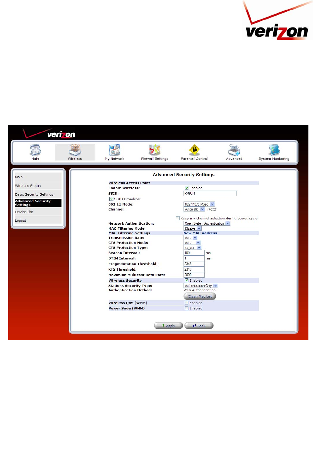314x461 pixels.
Task: Open the Channel Automatic dropdown
Action: tap(194, 209)
